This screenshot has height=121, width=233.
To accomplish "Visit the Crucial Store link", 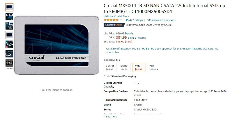I will 116,16.
